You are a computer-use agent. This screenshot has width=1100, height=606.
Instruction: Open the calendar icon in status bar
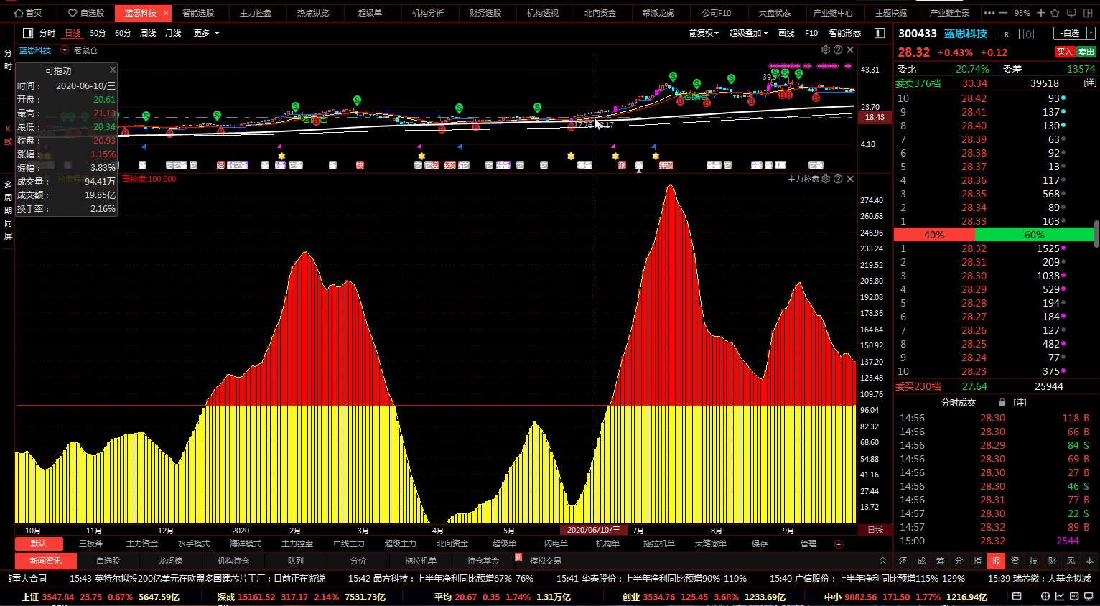pyautogui.click(x=1017, y=597)
